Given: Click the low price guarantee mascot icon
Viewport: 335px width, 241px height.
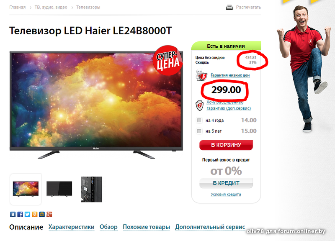Looking at the screenshot, I should coord(201,75).
